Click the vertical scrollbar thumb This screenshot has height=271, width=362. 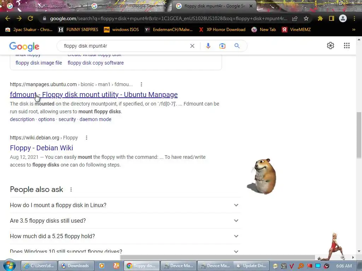click(359, 135)
